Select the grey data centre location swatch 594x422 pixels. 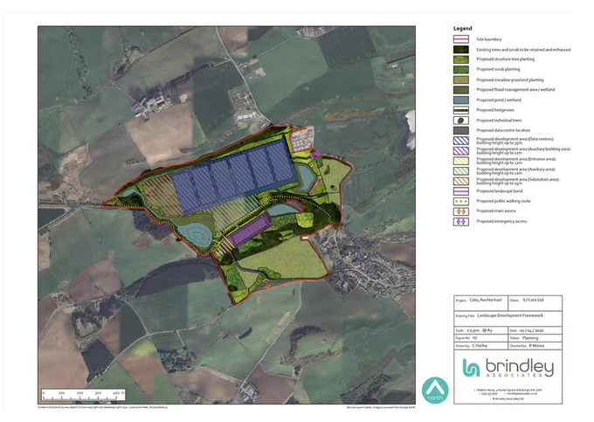[x=460, y=130]
